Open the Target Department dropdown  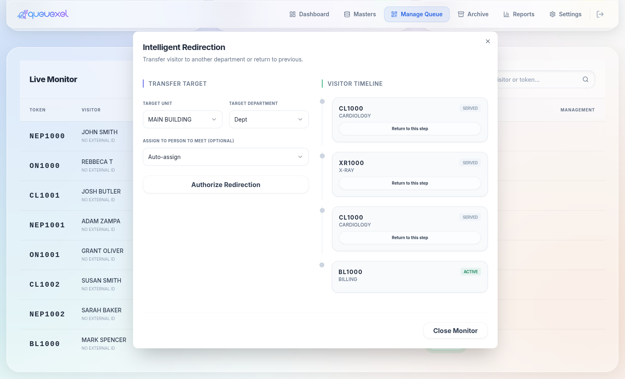[x=269, y=120]
